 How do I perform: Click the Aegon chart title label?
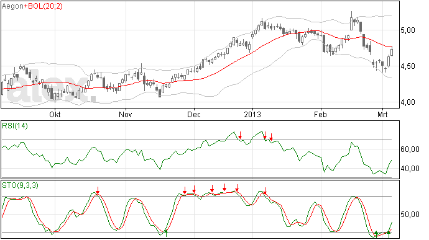point(12,6)
